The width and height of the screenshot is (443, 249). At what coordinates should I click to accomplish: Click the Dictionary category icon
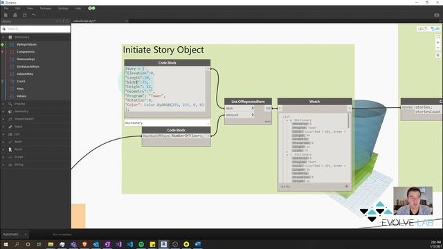point(10,37)
